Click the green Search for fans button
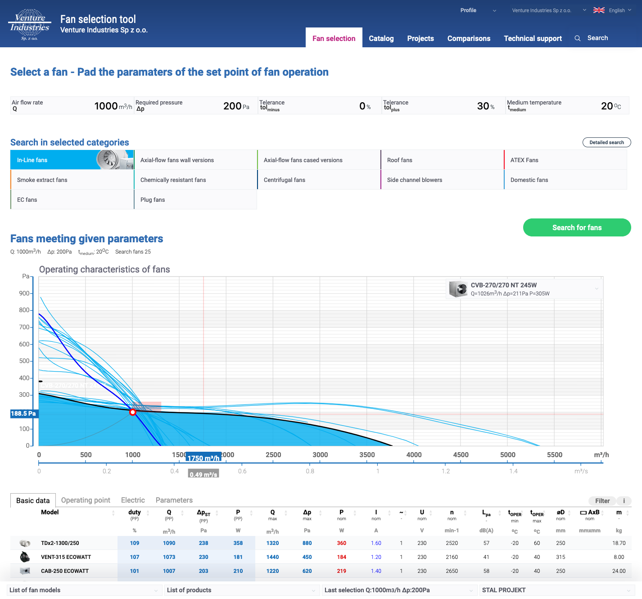 577,227
